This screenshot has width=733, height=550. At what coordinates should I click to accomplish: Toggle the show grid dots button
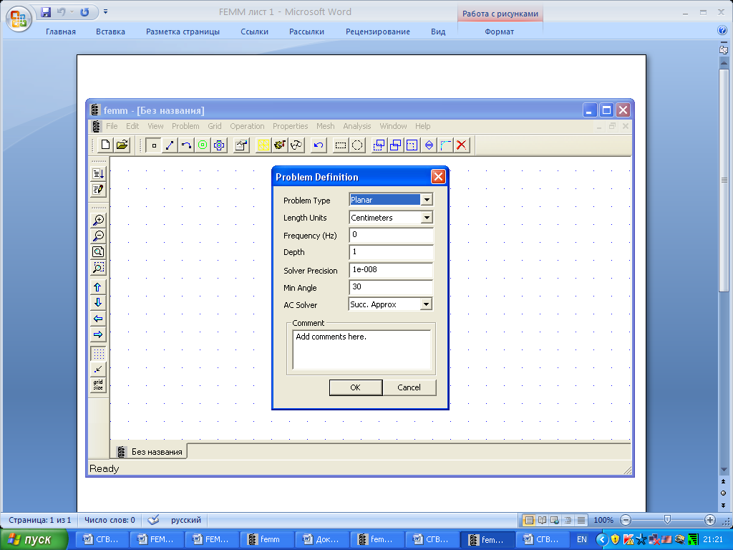[98, 354]
